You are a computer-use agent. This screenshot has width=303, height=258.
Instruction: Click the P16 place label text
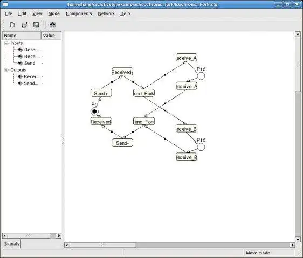pos(201,69)
